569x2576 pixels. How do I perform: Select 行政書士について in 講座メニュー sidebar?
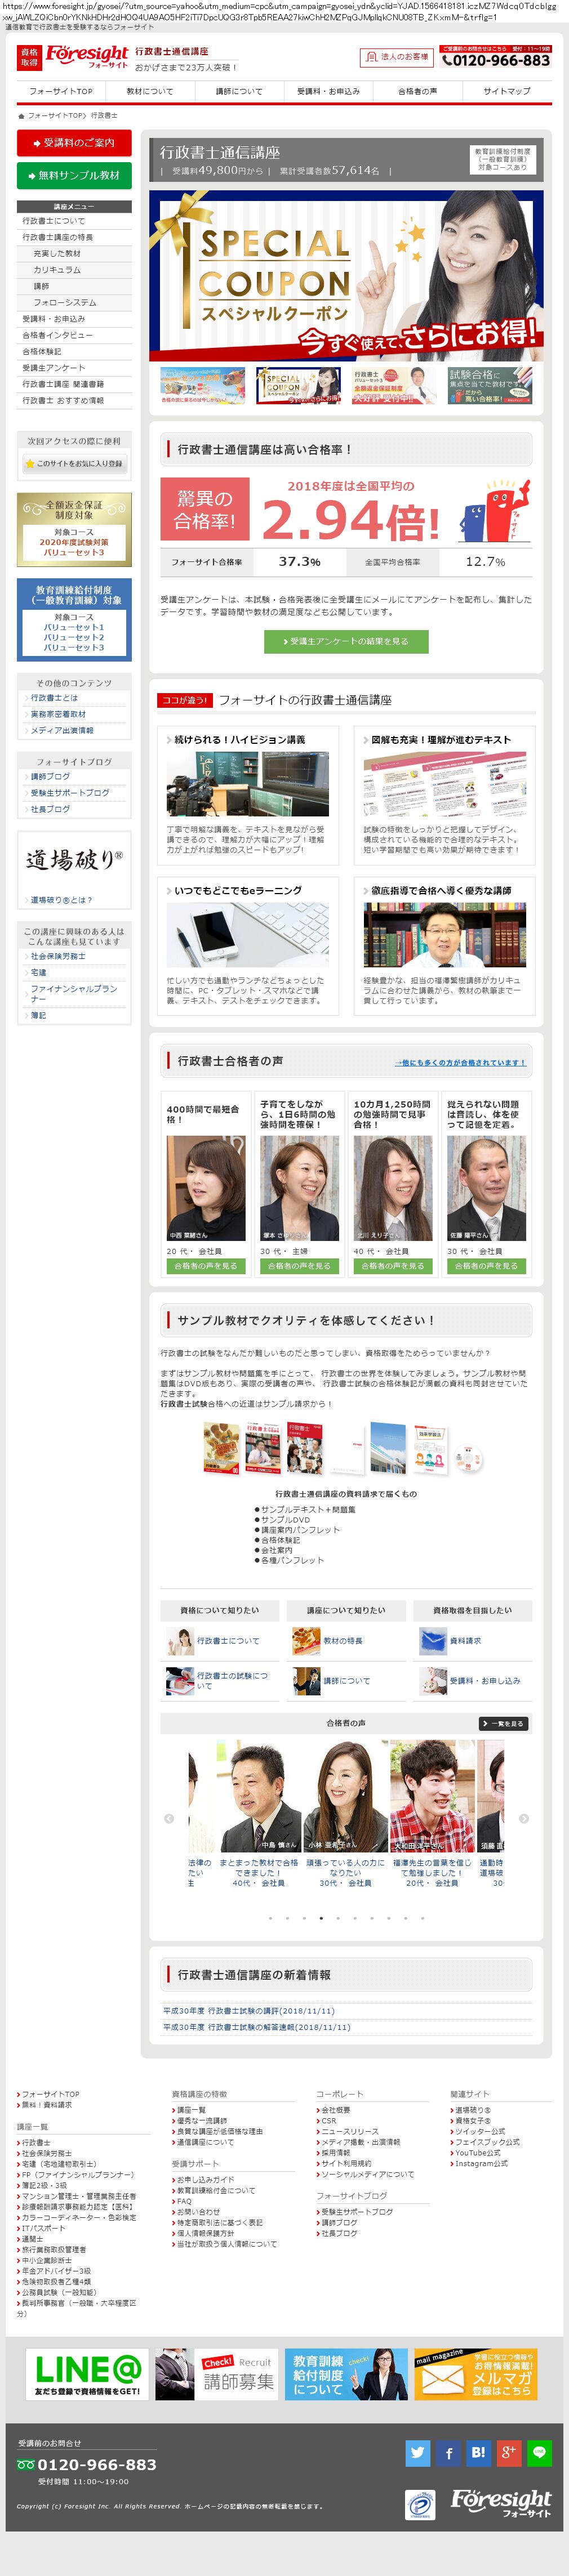tap(74, 221)
